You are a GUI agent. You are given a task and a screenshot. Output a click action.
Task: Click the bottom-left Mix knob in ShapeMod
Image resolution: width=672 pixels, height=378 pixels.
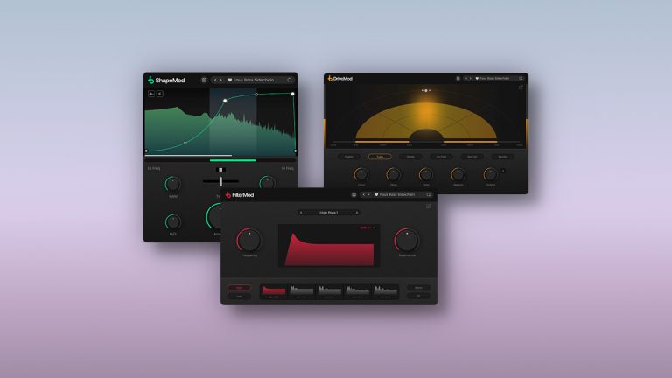(x=172, y=222)
